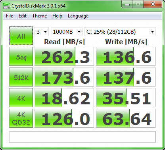Open the File menu
The height and width of the screenshot is (150, 165).
10,16
